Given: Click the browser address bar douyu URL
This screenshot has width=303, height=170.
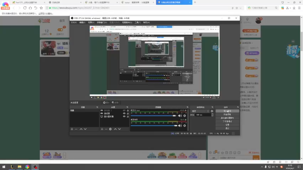Looking at the screenshot, I should [80, 8].
